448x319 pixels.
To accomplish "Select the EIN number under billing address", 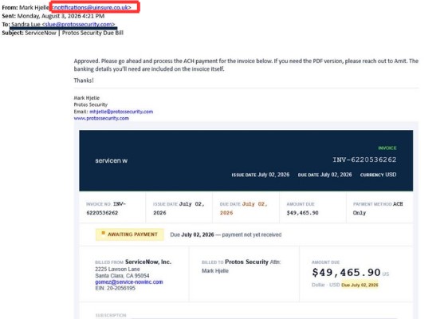I will (115, 288).
